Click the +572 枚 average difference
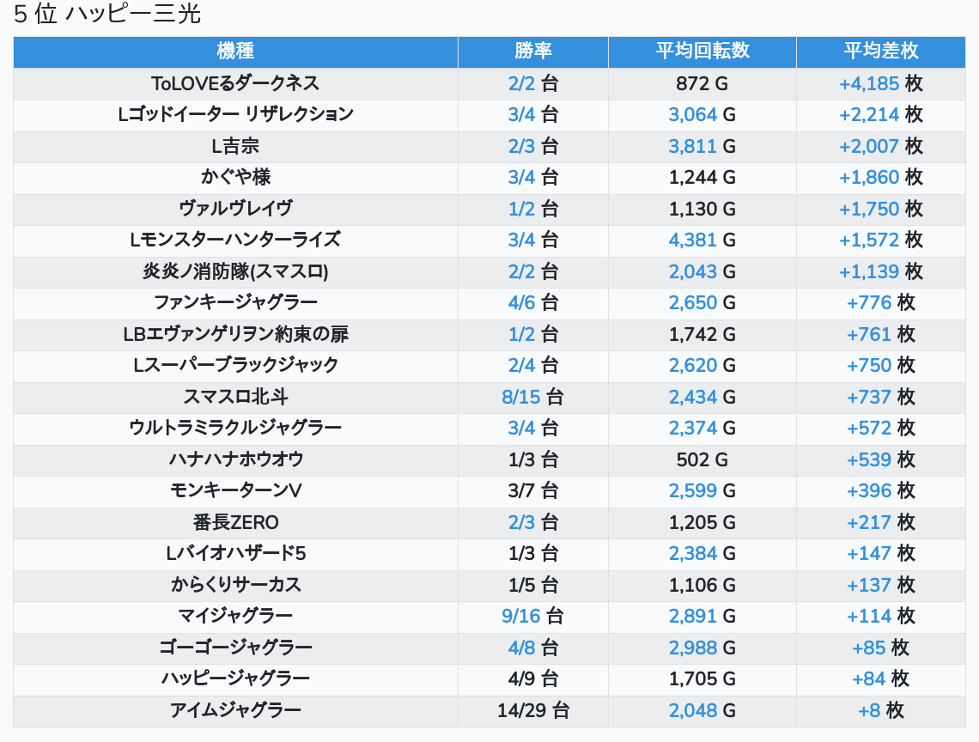The width and height of the screenshot is (979, 742). [x=881, y=429]
